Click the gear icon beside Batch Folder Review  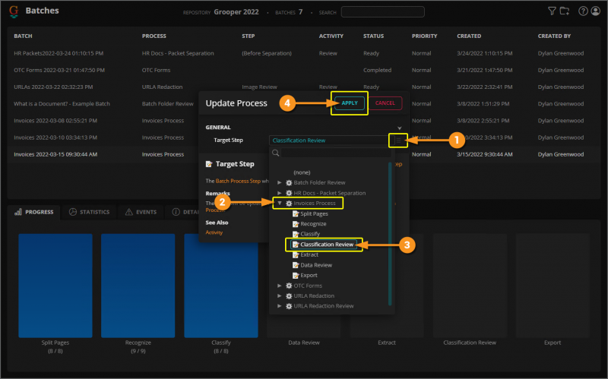[289, 182]
